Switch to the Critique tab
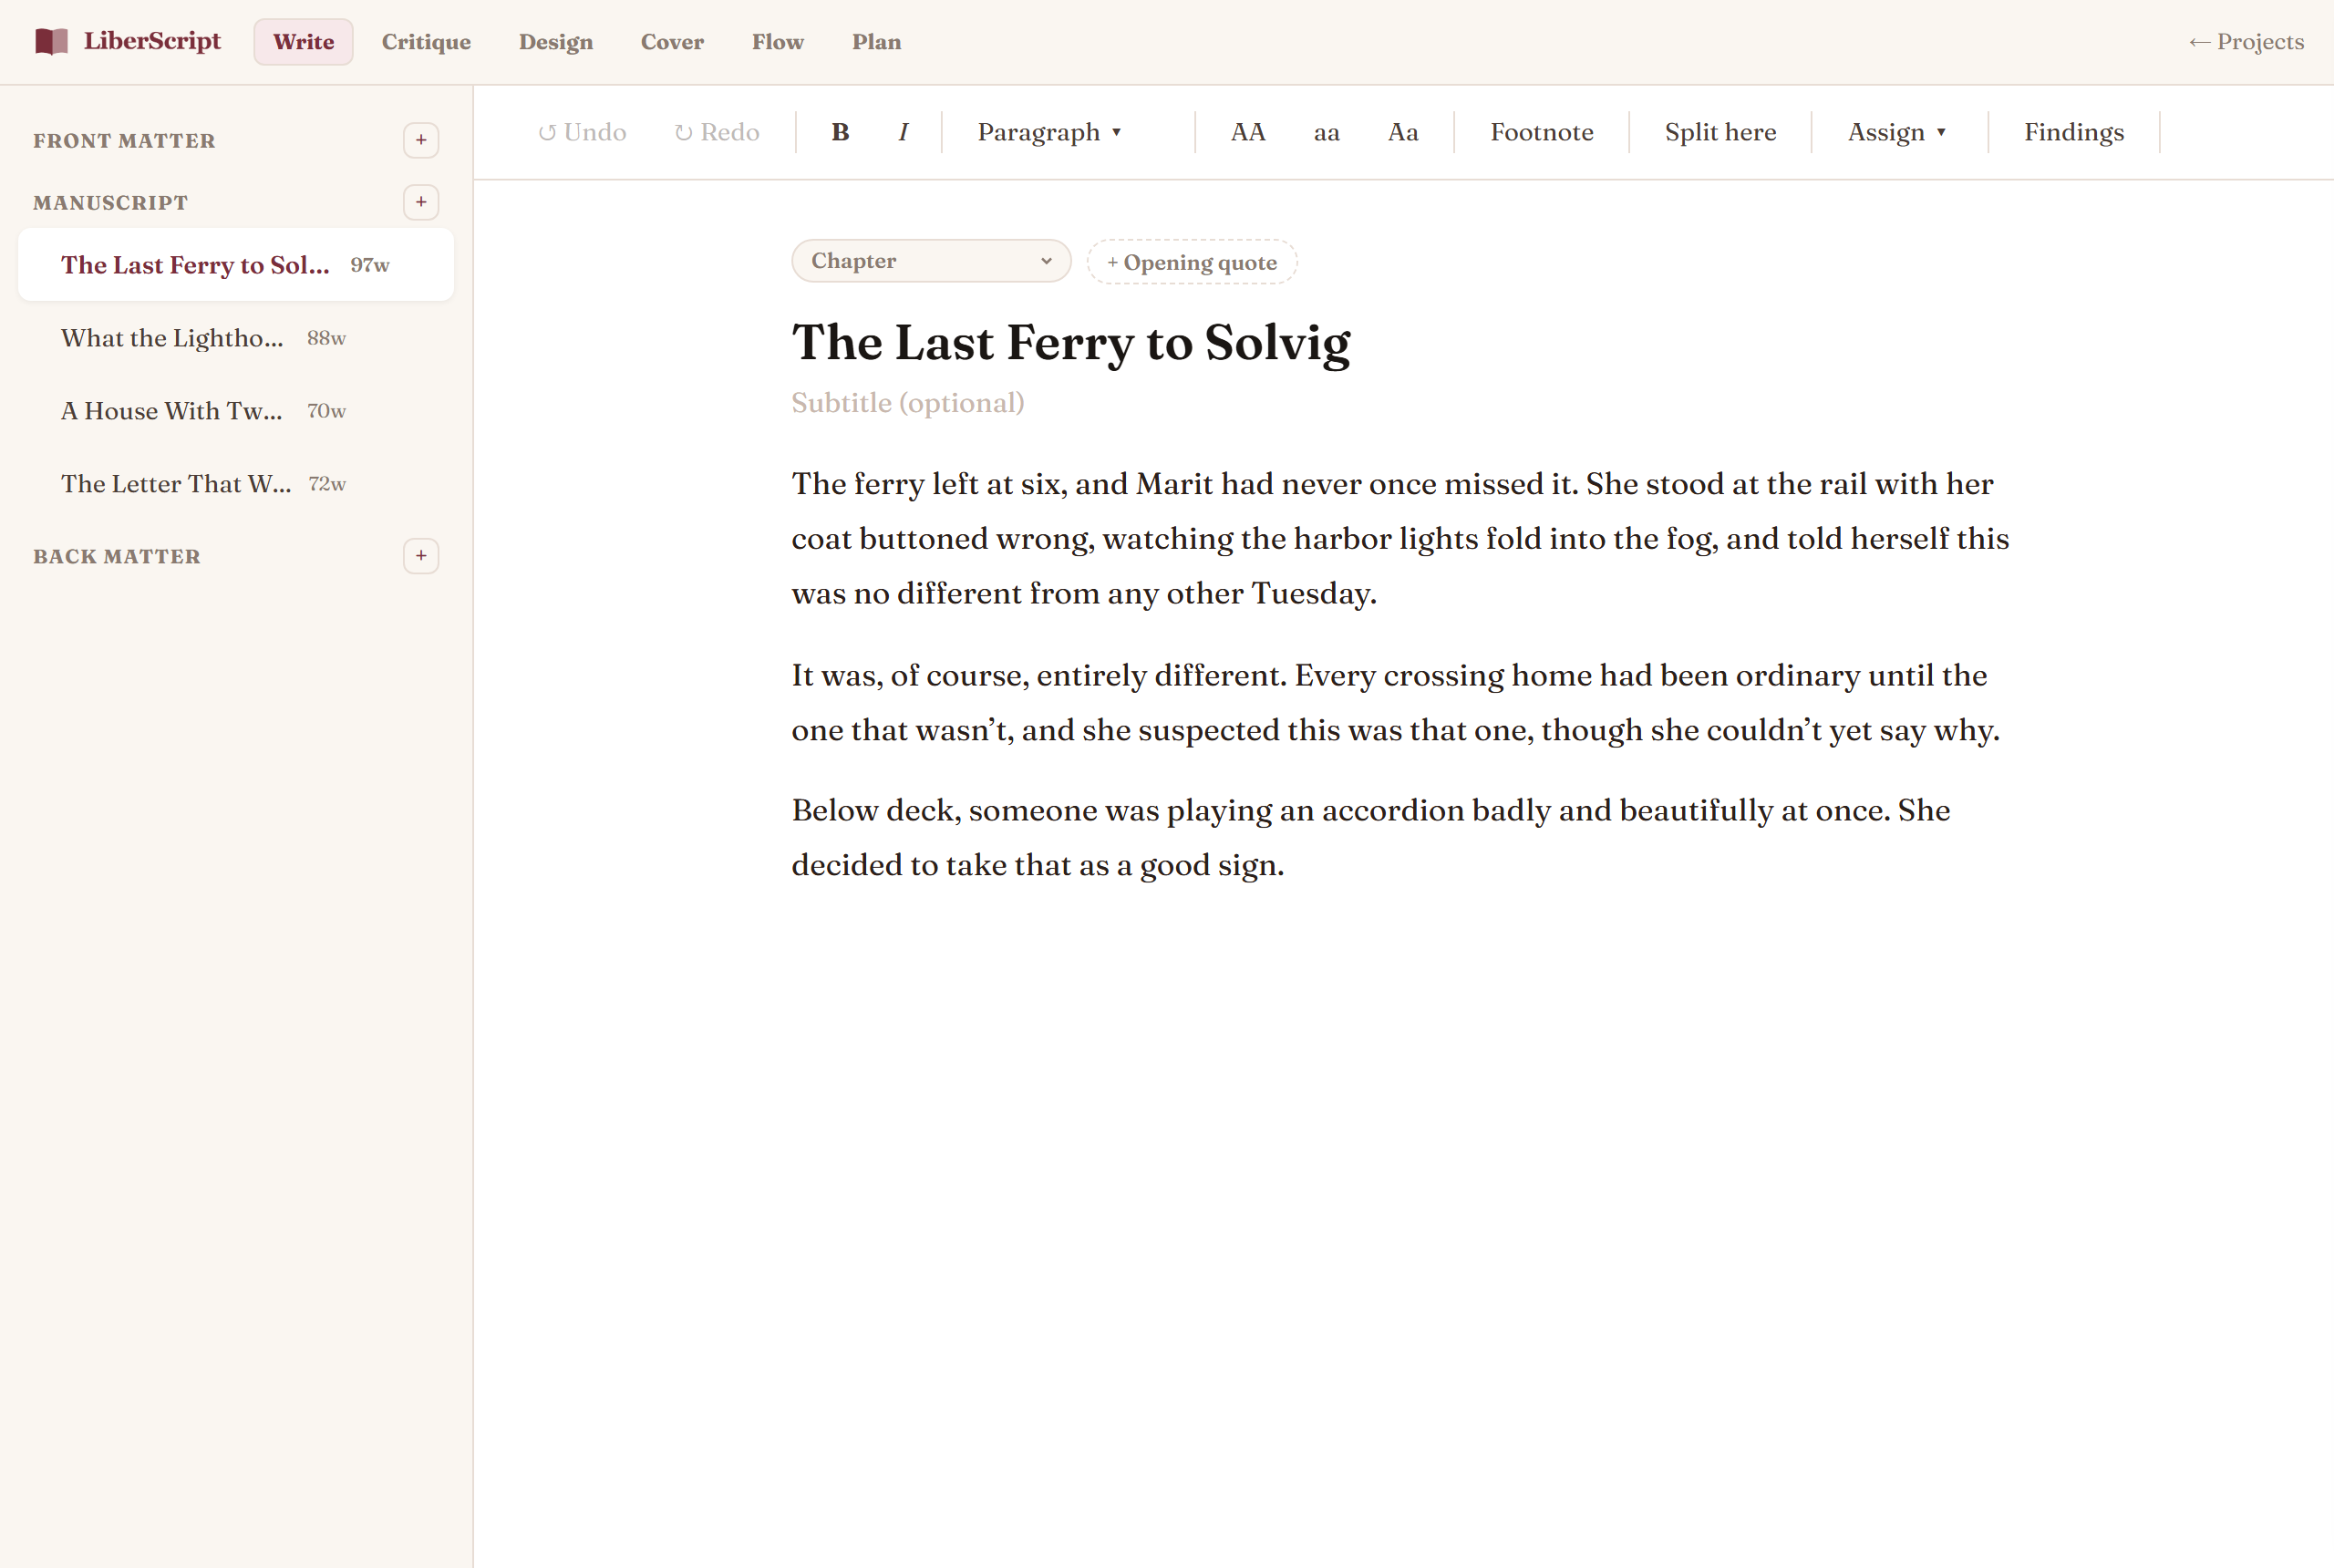The width and height of the screenshot is (2334, 1568). [x=426, y=42]
